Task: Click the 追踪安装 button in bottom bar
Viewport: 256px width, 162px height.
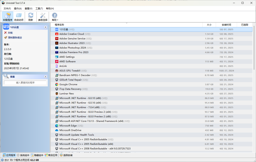Action: coord(66,155)
